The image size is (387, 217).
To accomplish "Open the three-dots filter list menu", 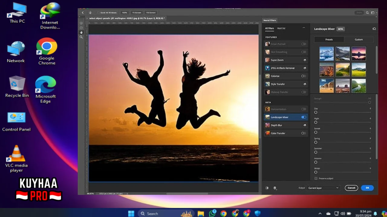I will tap(304, 28).
